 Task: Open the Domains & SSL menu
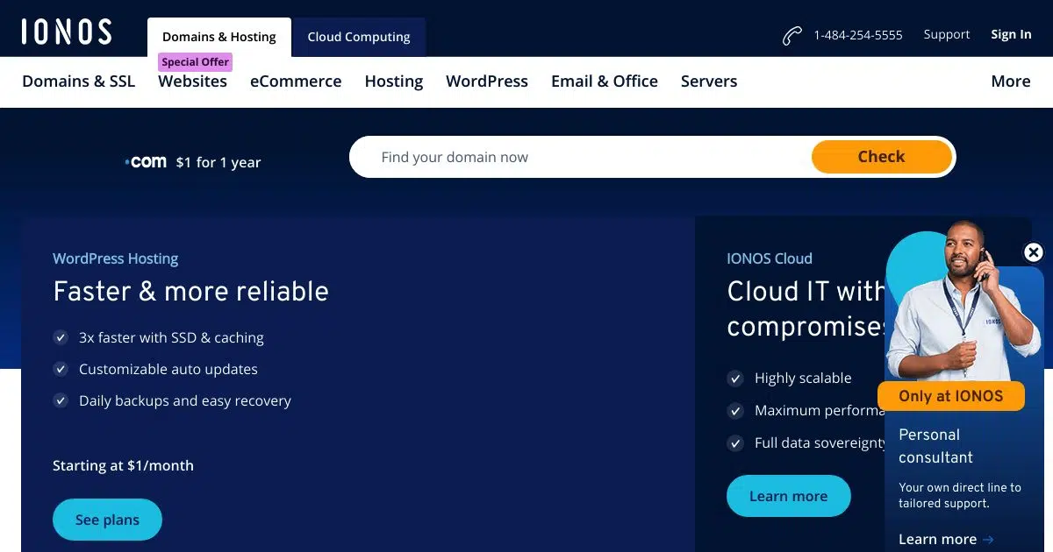click(x=79, y=81)
